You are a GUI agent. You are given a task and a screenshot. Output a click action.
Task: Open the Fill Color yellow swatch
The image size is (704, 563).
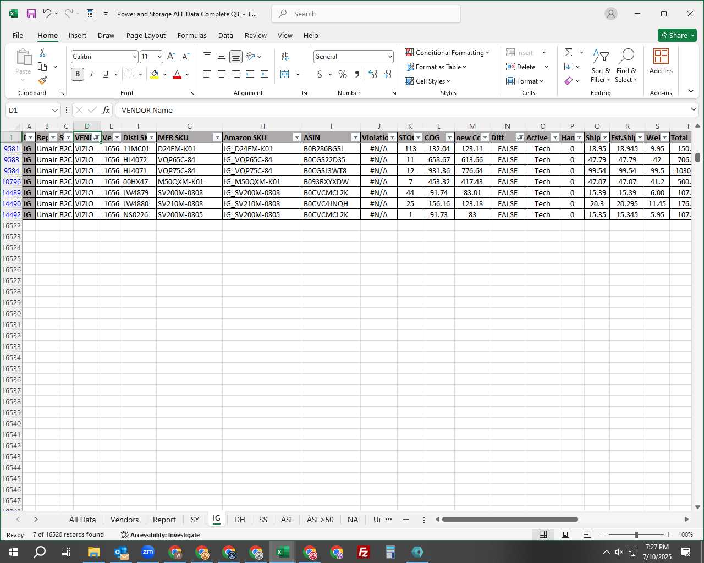(155, 74)
